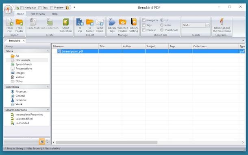Image resolution: width=248 pixels, height=155 pixels.
Task: Select the Videos filter
Action: [x=17, y=77]
